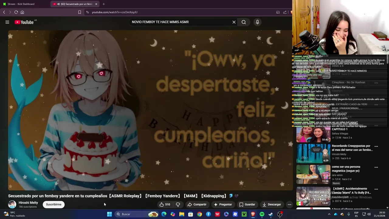Image resolution: width=389 pixels, height=219 pixels.
Task: Open the browser share page icon
Action: [x=285, y=12]
